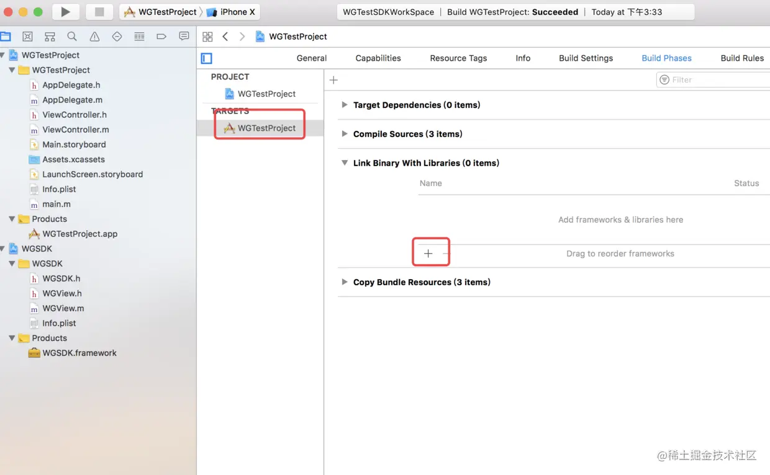
Task: Click the build status activity viewer
Action: (x=515, y=12)
